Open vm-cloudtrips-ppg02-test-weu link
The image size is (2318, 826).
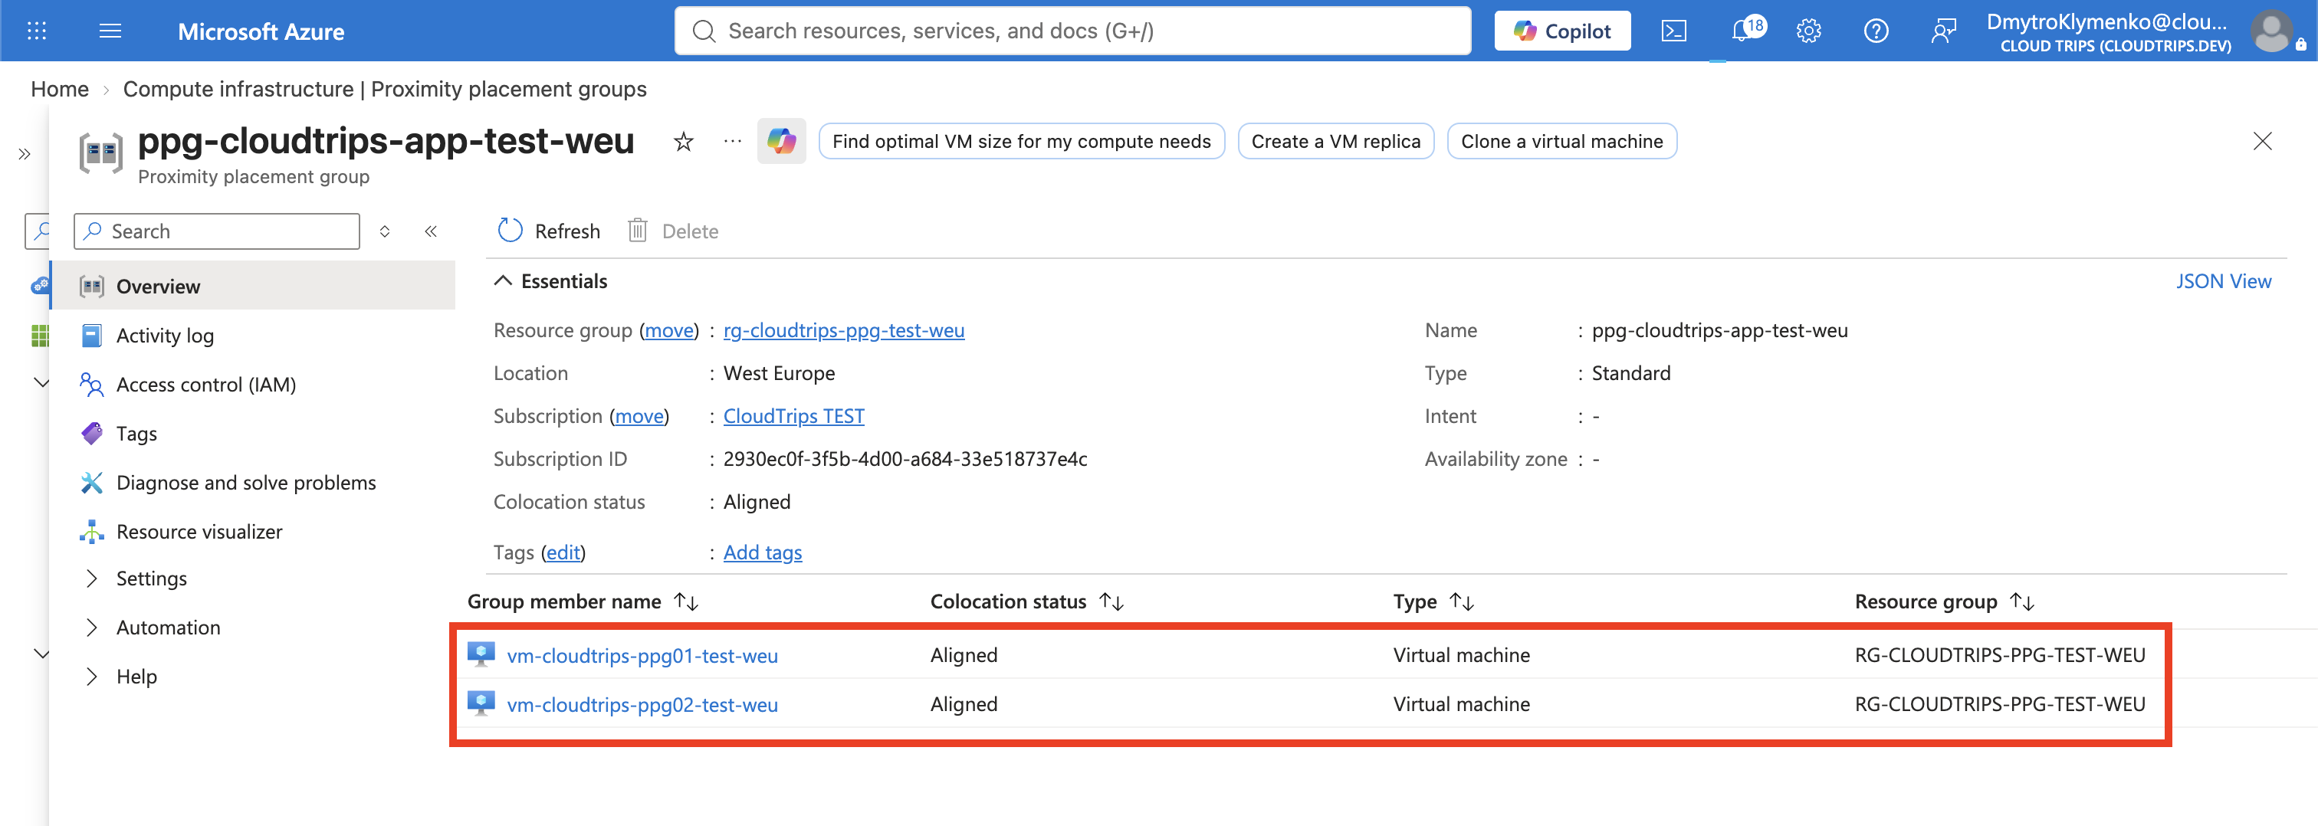(642, 704)
